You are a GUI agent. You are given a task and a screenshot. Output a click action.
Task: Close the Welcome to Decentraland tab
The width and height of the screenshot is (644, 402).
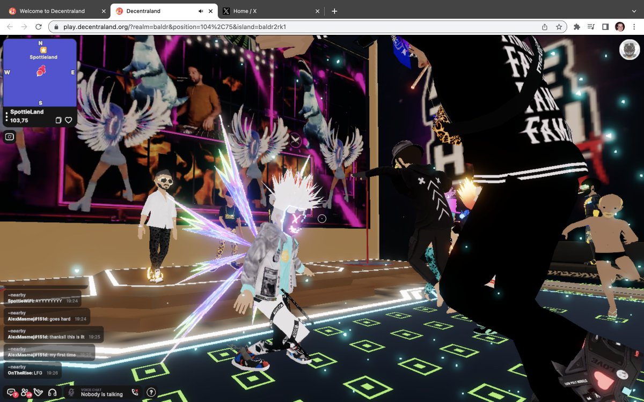click(x=104, y=11)
